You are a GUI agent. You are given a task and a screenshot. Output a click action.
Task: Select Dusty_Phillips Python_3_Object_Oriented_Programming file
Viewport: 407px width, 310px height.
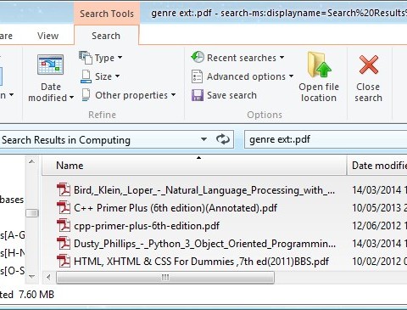(x=204, y=244)
